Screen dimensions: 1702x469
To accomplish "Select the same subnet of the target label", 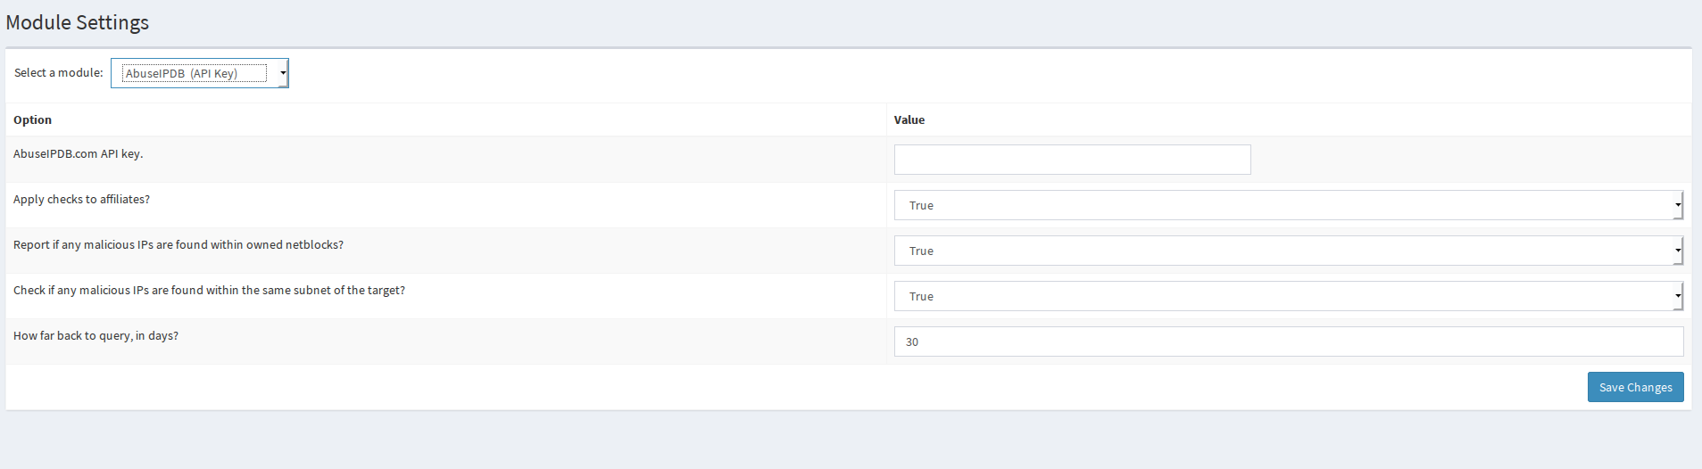I will (209, 290).
